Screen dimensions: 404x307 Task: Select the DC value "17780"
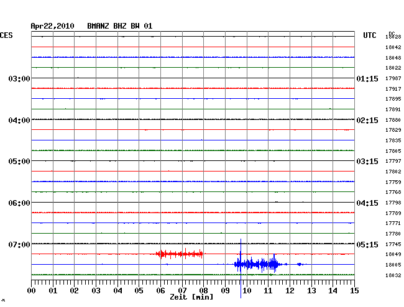pyautogui.click(x=393, y=234)
